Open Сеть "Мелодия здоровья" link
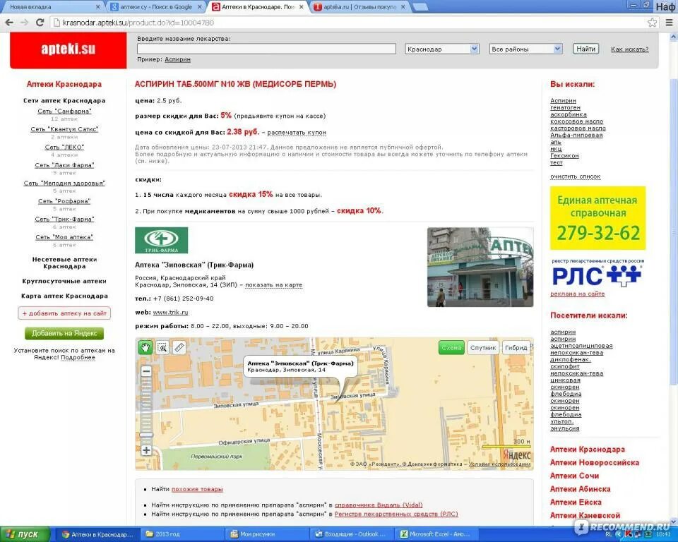This screenshot has height=542, width=678. (x=64, y=183)
